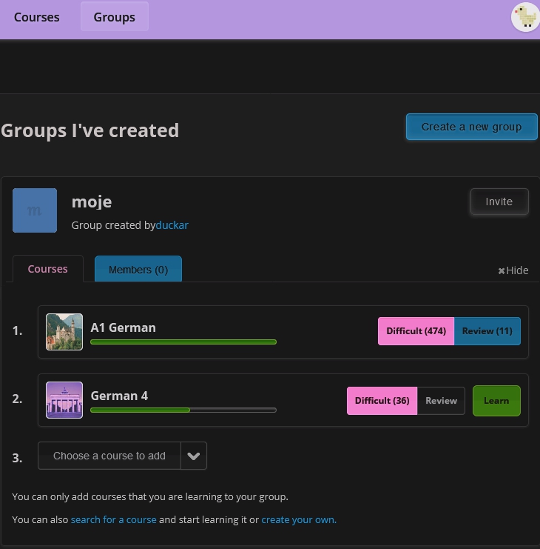Viewport: 540px width, 549px height.
Task: Start Learn for German 4
Action: pos(496,401)
